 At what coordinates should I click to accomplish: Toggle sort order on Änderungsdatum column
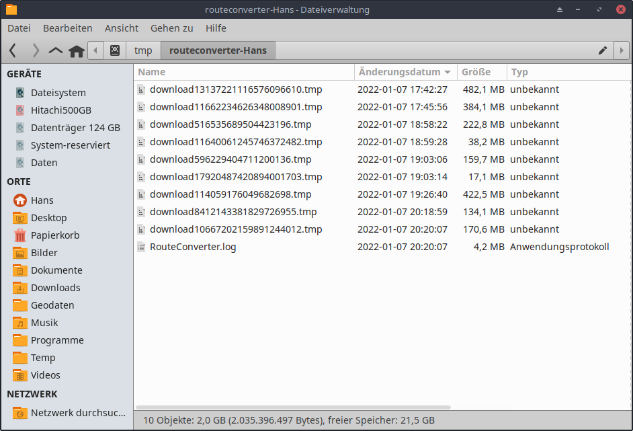click(x=406, y=72)
